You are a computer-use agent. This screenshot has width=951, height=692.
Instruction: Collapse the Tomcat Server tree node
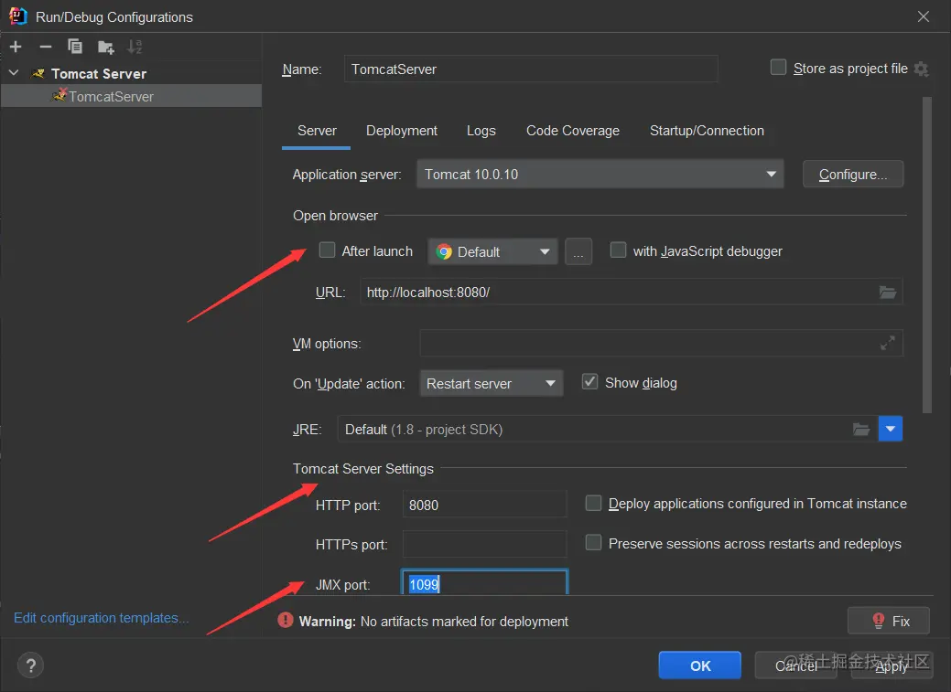click(14, 73)
